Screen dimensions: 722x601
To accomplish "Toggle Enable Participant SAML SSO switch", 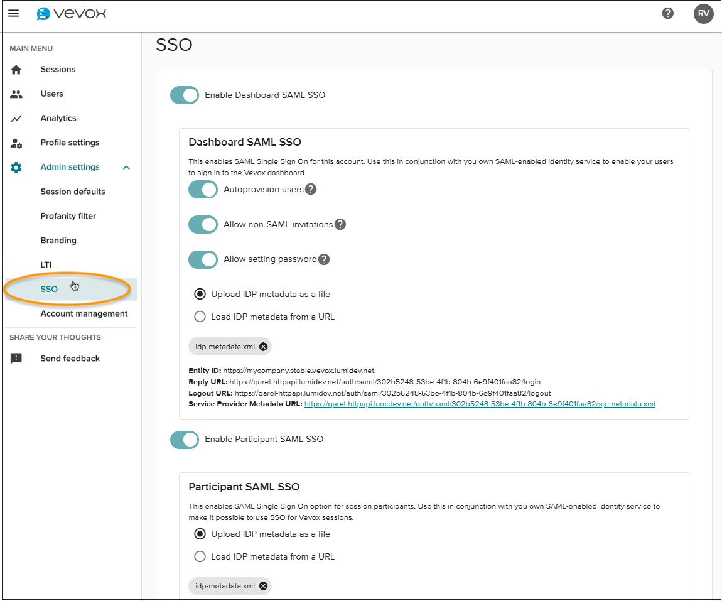I will 185,440.
